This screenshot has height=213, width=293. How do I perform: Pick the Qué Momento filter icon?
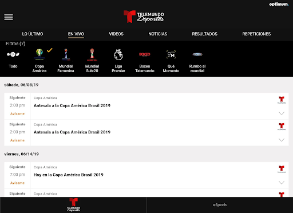tap(171, 54)
